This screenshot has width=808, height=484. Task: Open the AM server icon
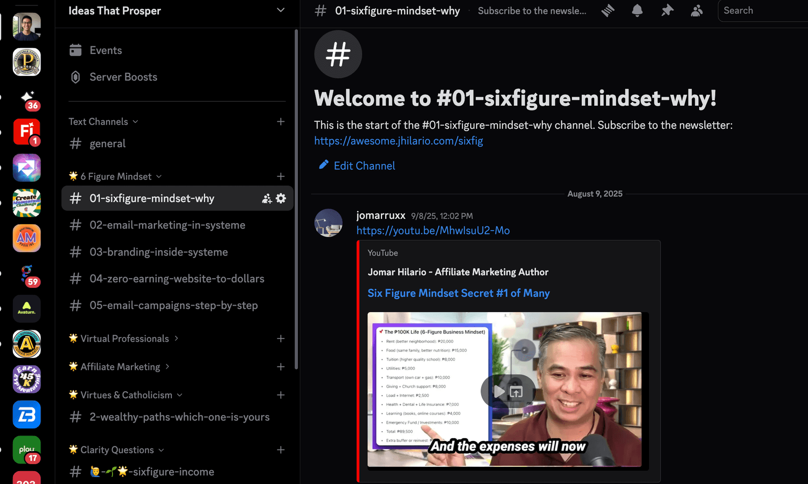26,238
